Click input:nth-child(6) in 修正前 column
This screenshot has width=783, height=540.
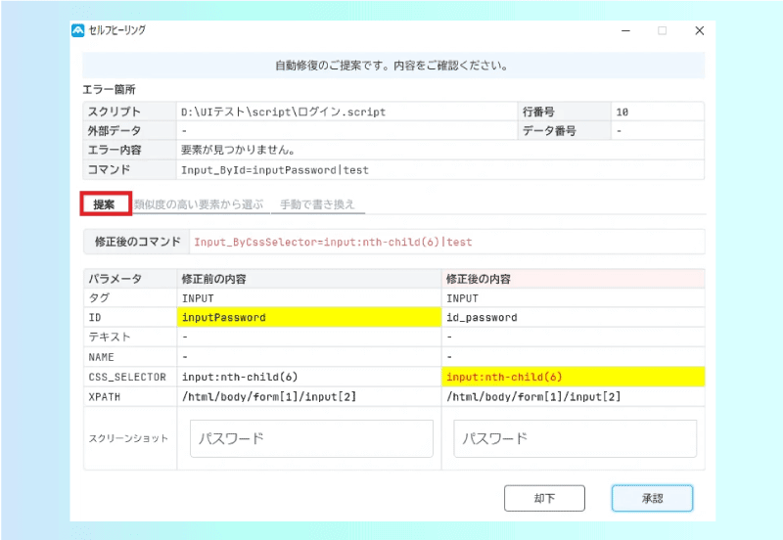pos(309,377)
